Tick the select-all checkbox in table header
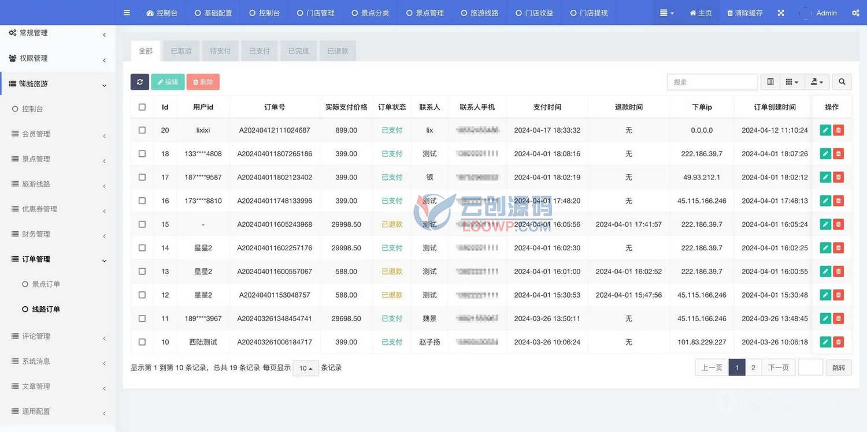Screen dimensions: 867x432 (142, 107)
